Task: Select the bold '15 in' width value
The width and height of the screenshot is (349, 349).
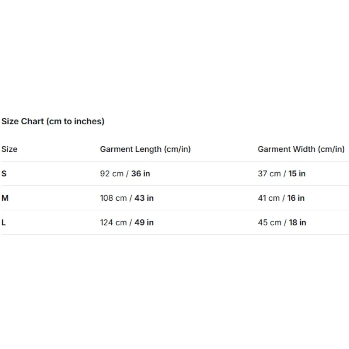Action: [297, 174]
